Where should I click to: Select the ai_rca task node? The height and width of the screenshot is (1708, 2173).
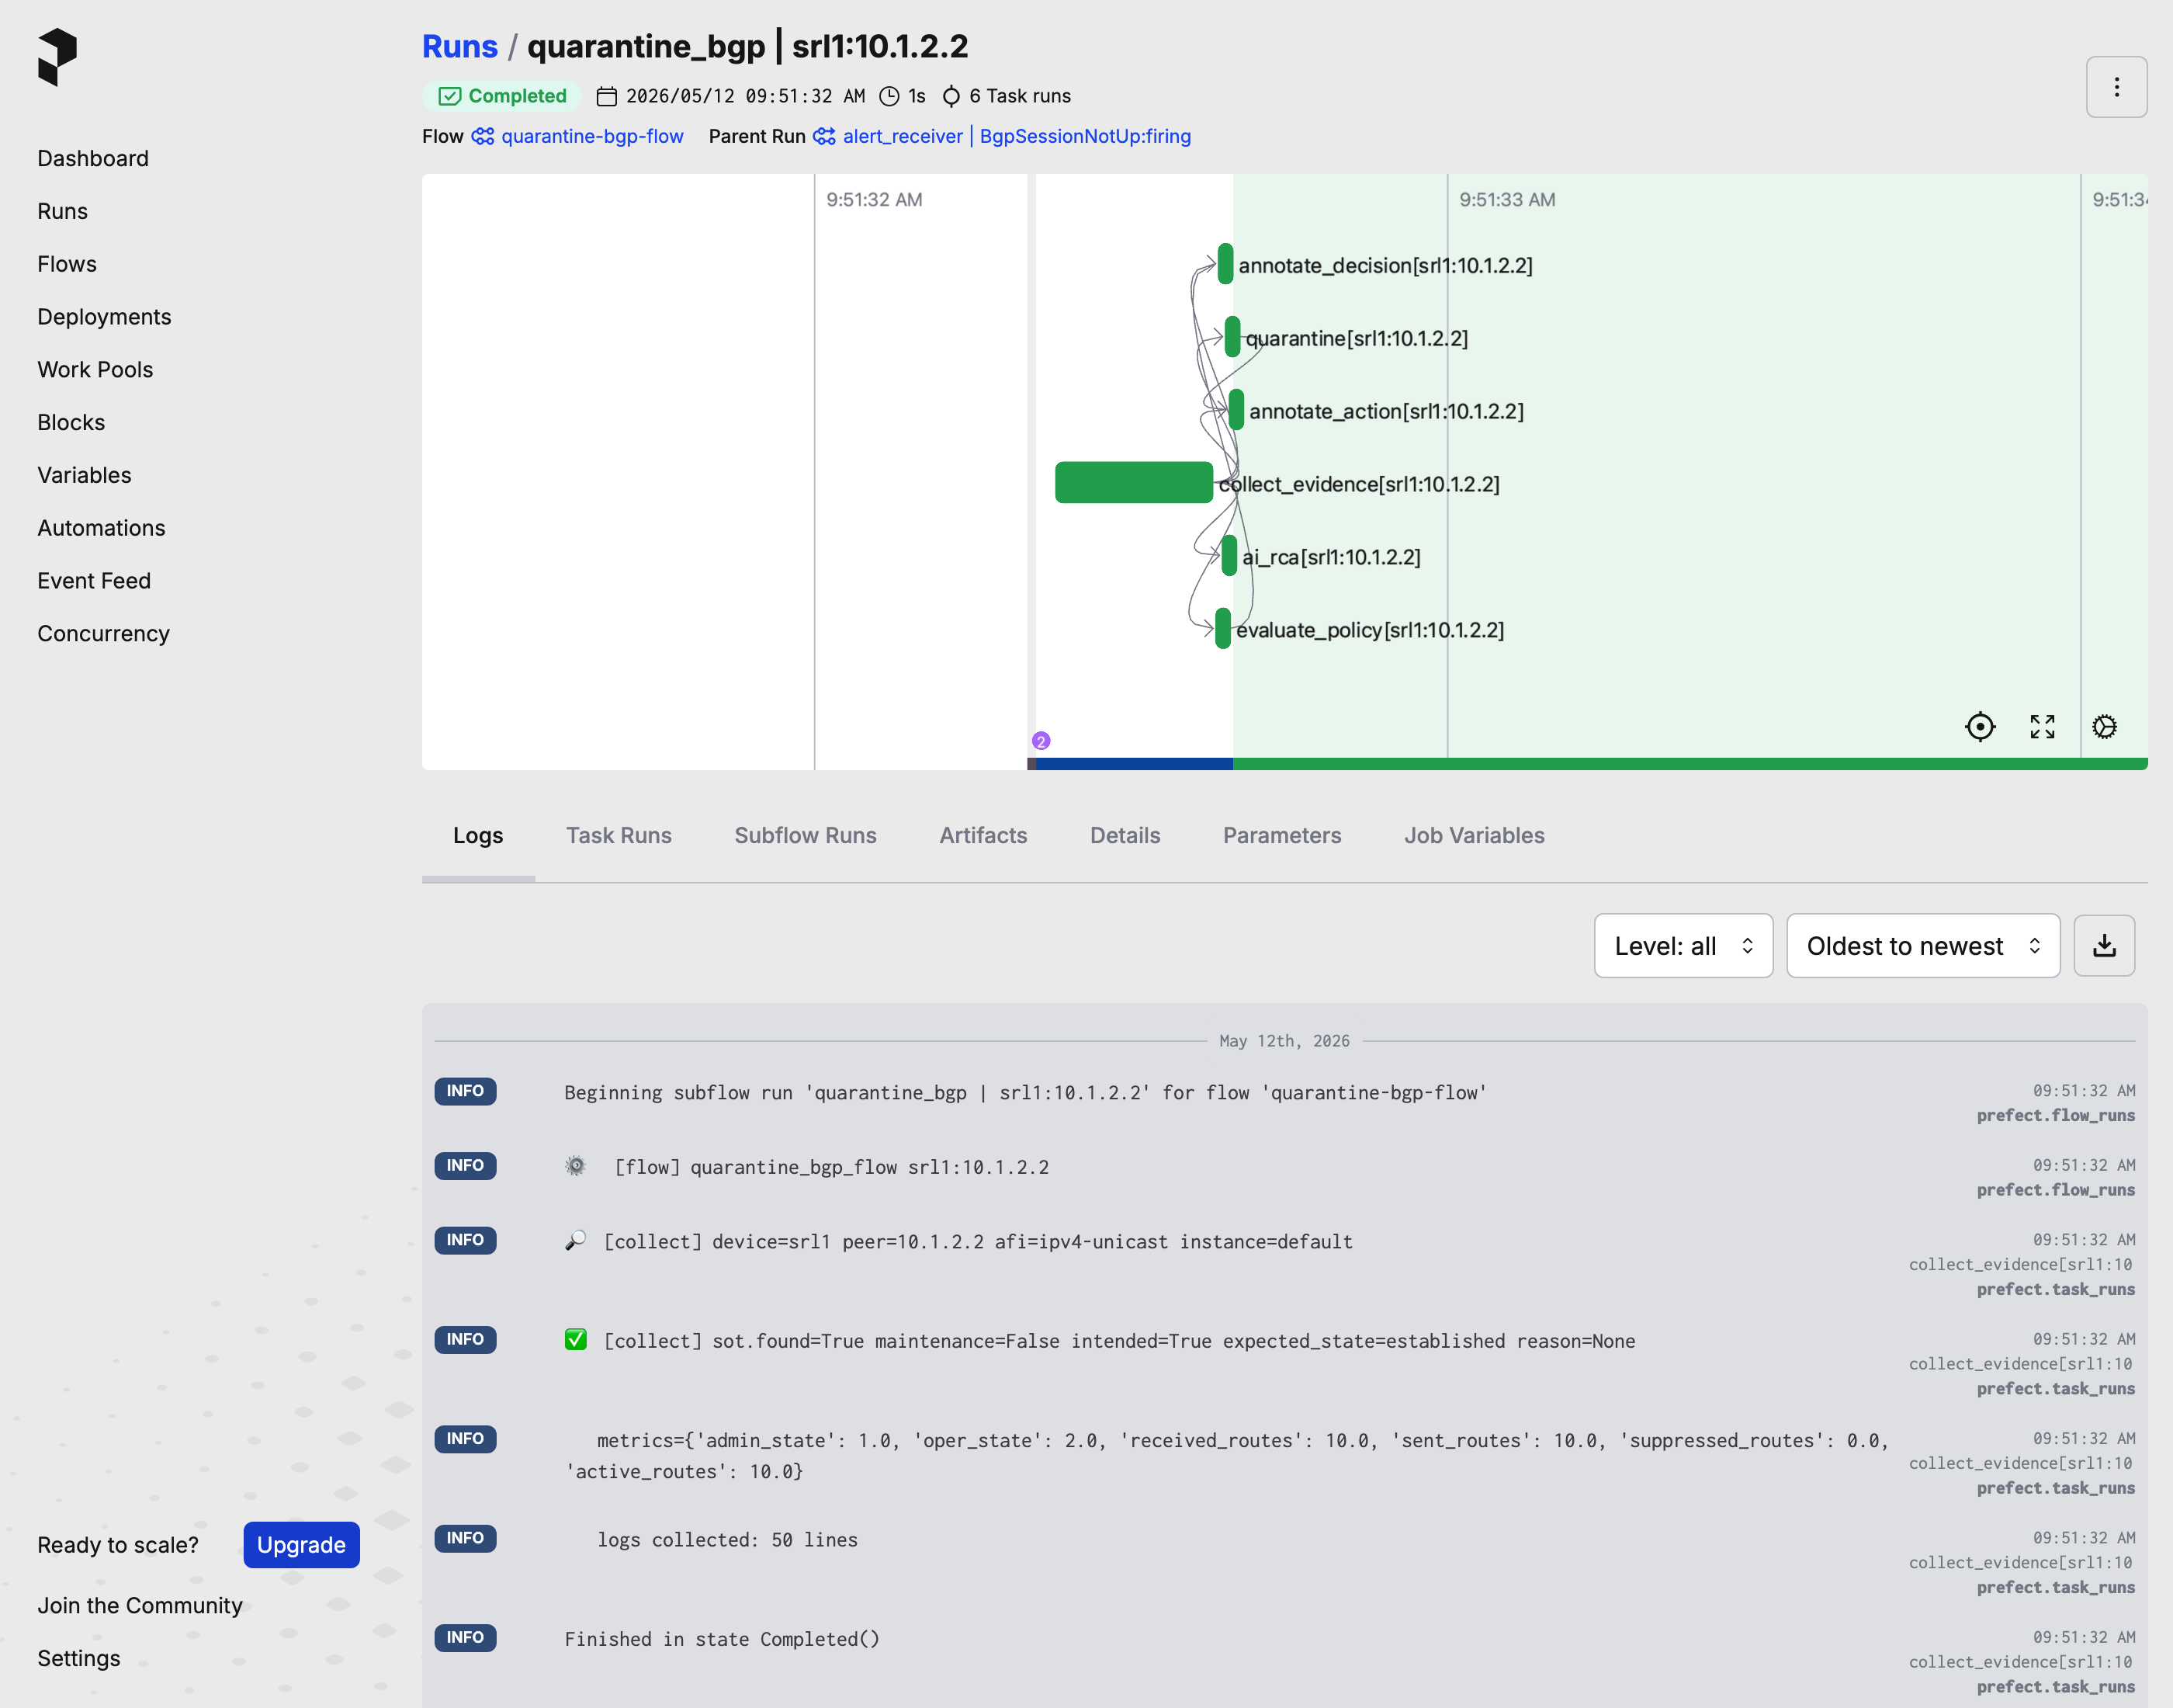tap(1229, 556)
